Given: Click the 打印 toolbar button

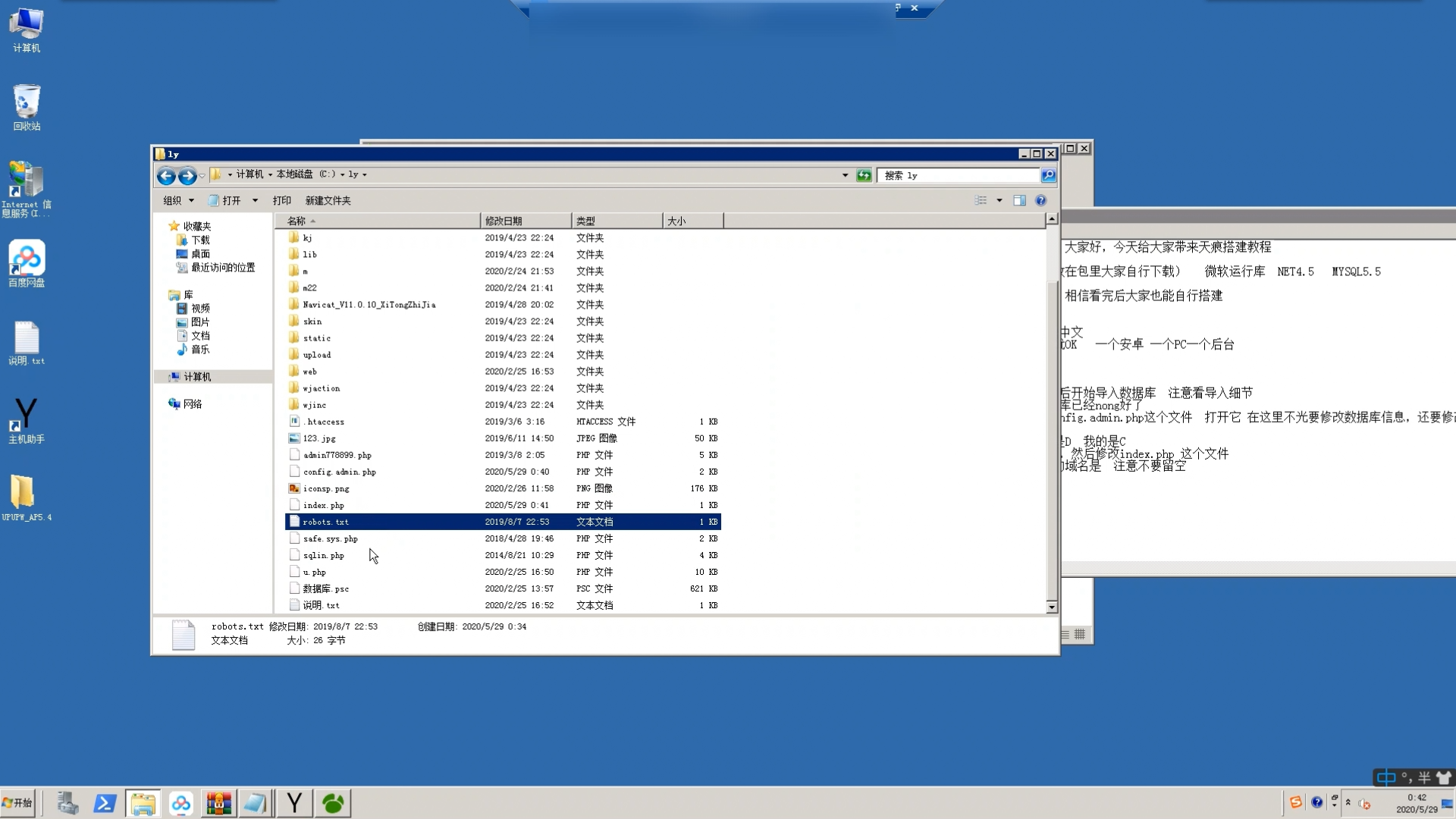Looking at the screenshot, I should [281, 200].
